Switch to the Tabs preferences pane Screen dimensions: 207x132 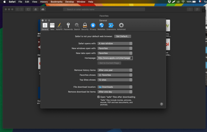[x=52, y=27]
